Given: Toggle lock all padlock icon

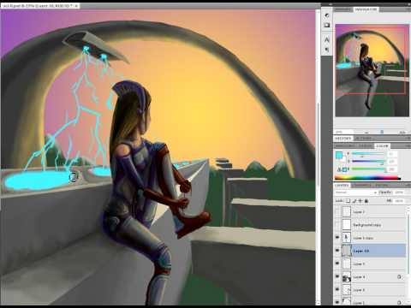Looking at the screenshot, I should 366,201.
